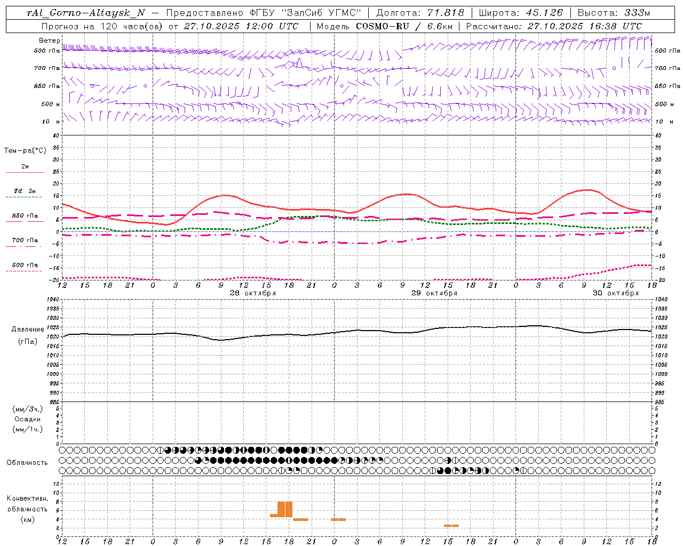Click the Конвективн. label
683x546 pixels.
click(27, 499)
